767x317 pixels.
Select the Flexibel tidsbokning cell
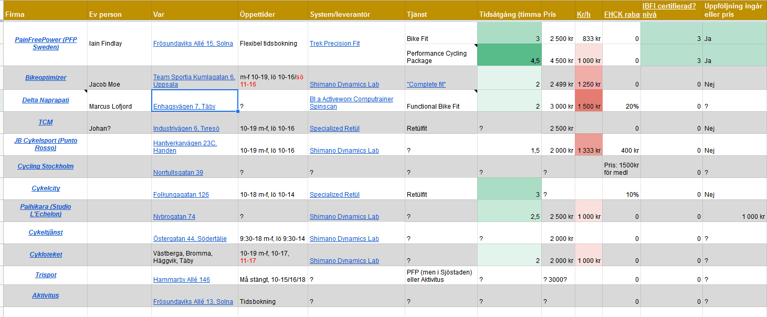[272, 44]
